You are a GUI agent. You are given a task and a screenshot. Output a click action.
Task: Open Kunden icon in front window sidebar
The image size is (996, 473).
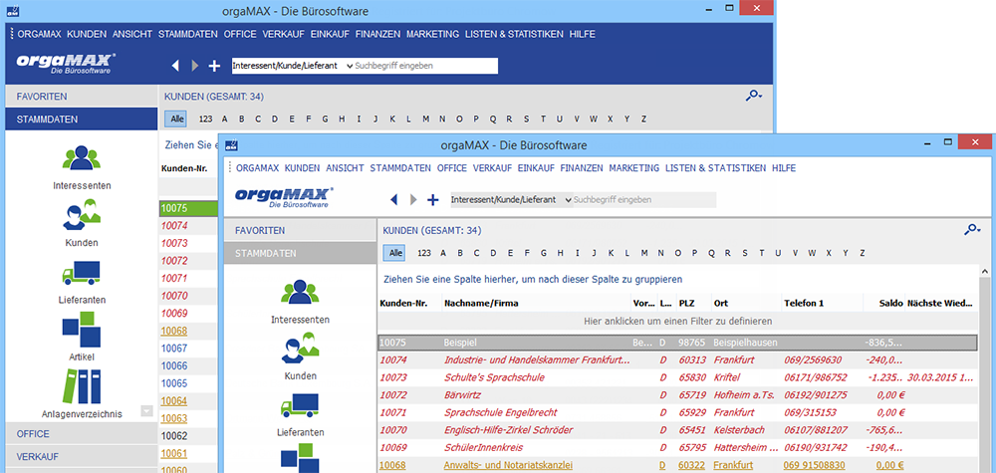pyautogui.click(x=301, y=350)
